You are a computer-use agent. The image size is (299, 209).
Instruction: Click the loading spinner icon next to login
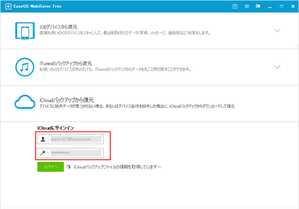[68, 167]
